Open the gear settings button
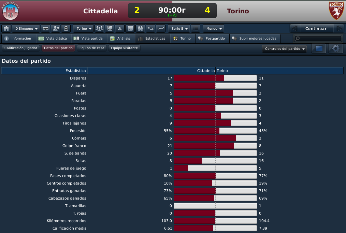 click(336, 48)
